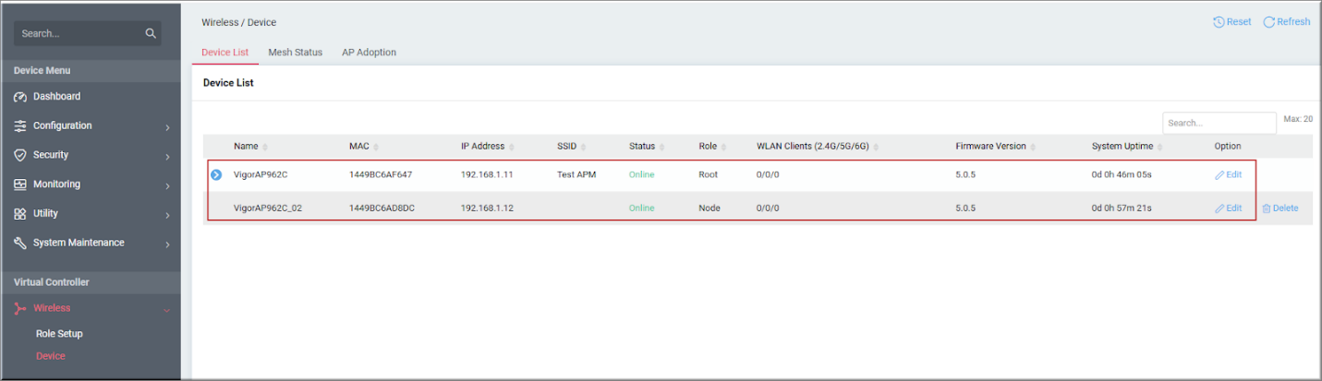Sort by IP Address column arrows
The image size is (1322, 381).
coord(512,147)
